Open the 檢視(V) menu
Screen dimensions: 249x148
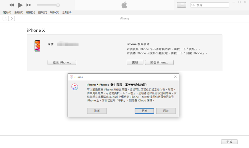click(x=31, y=12)
